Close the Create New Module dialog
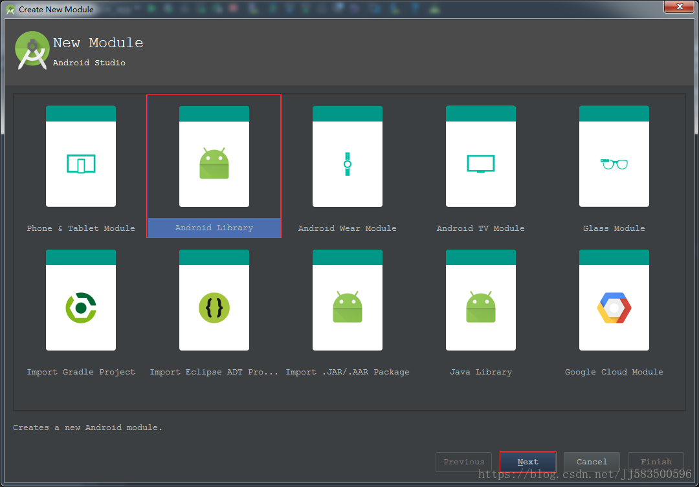This screenshot has width=699, height=487. point(680,6)
